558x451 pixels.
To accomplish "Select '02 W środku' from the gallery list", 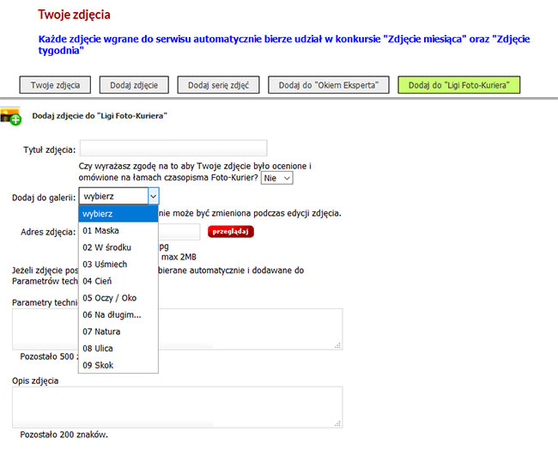I will [118, 247].
